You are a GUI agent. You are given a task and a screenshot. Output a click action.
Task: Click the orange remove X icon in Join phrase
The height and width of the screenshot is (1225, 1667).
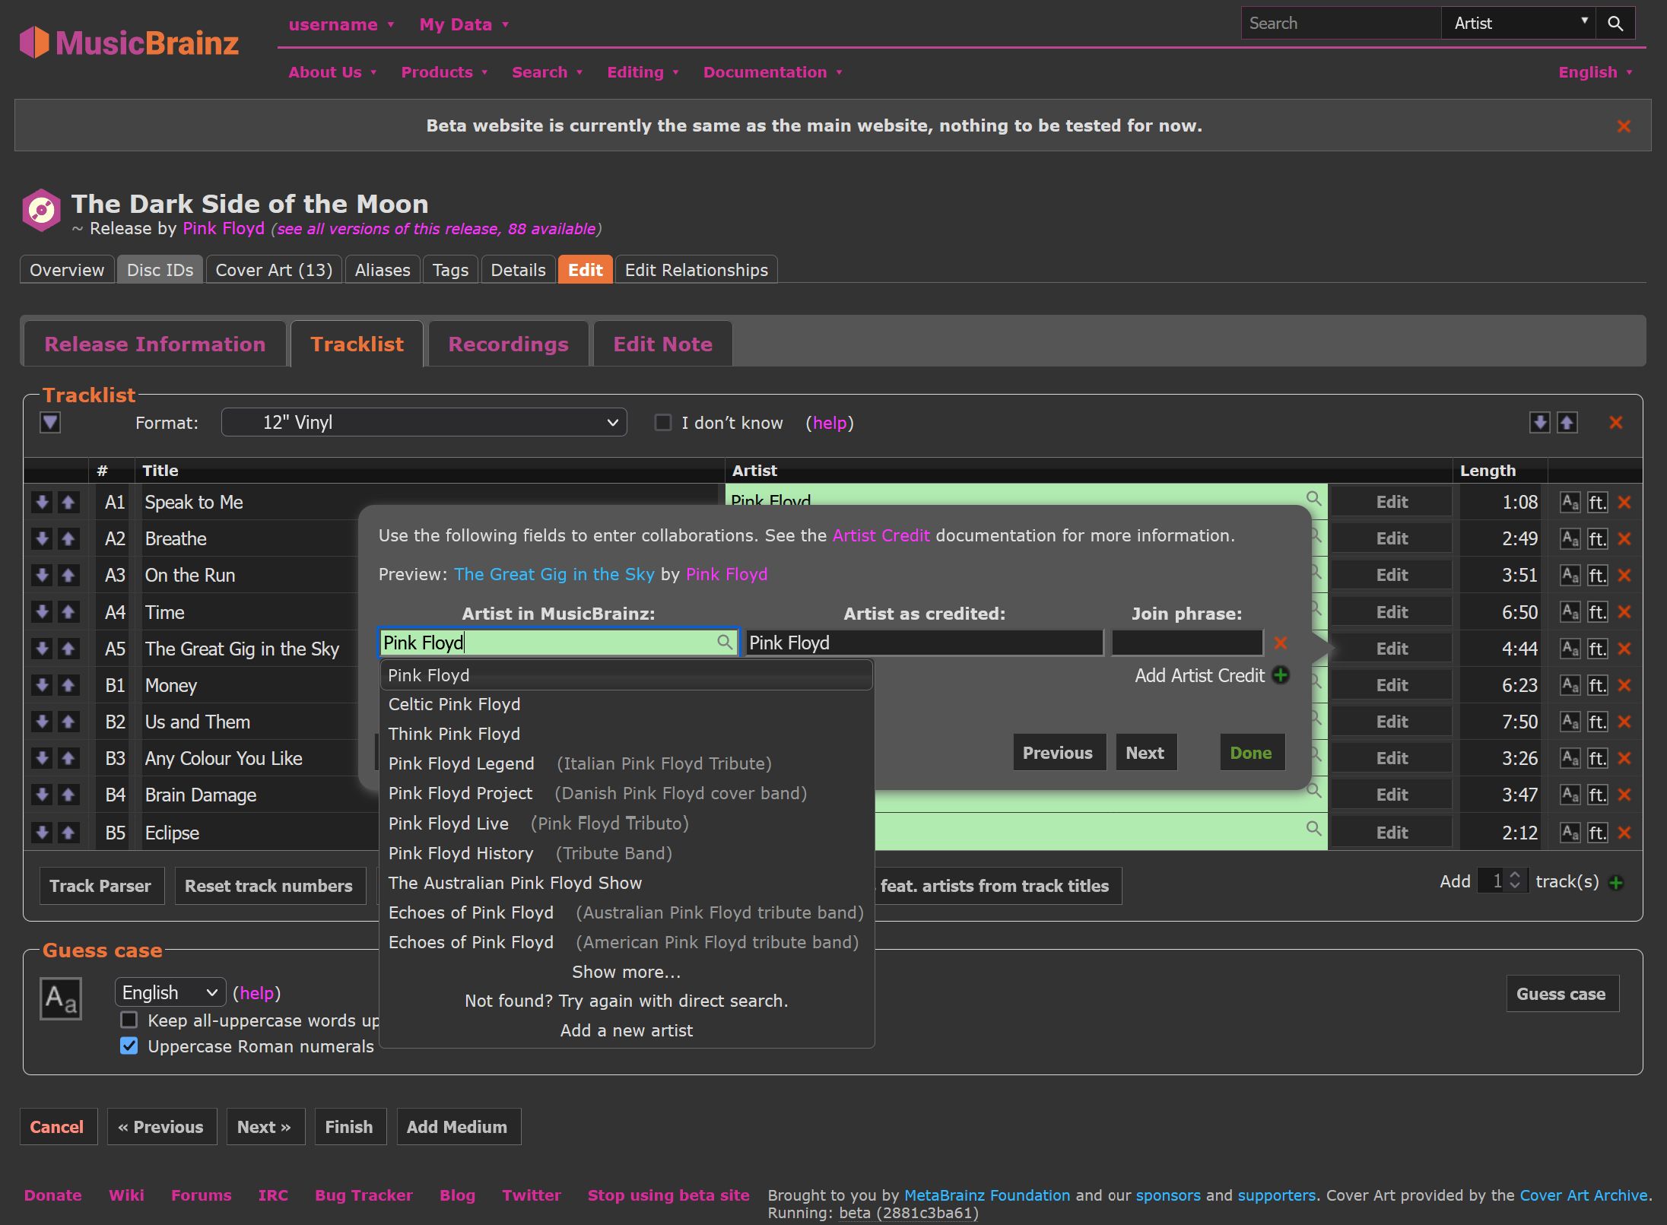(x=1280, y=642)
